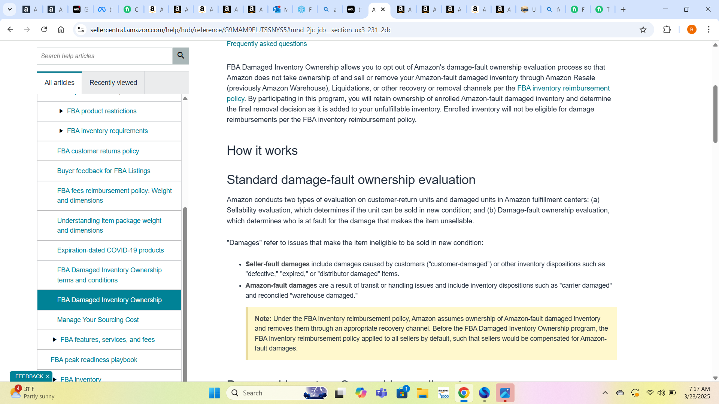Screen dimensions: 719x404
Task: Show hidden system tray icons
Action: [x=605, y=393]
